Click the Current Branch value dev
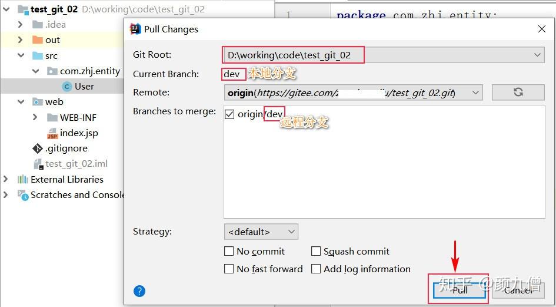This screenshot has width=556, height=307. tap(232, 74)
